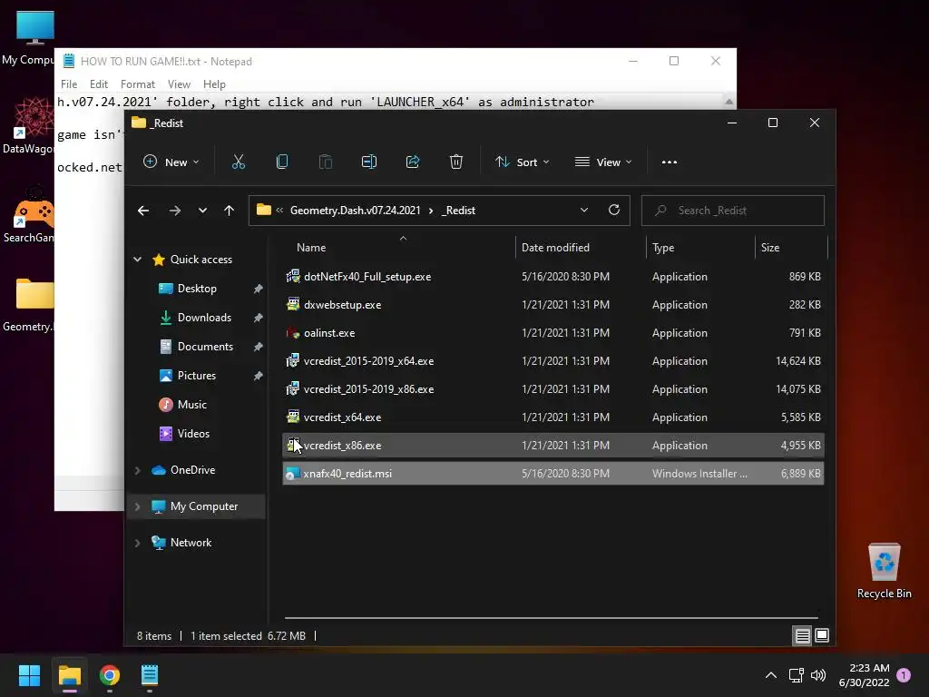
Task: Click Geometry.Dash.v07.24.2021 breadcrumb
Action: coord(355,211)
